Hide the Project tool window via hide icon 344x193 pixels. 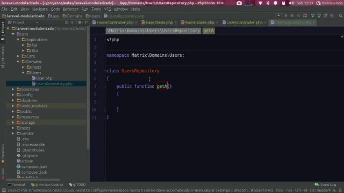coord(87,23)
